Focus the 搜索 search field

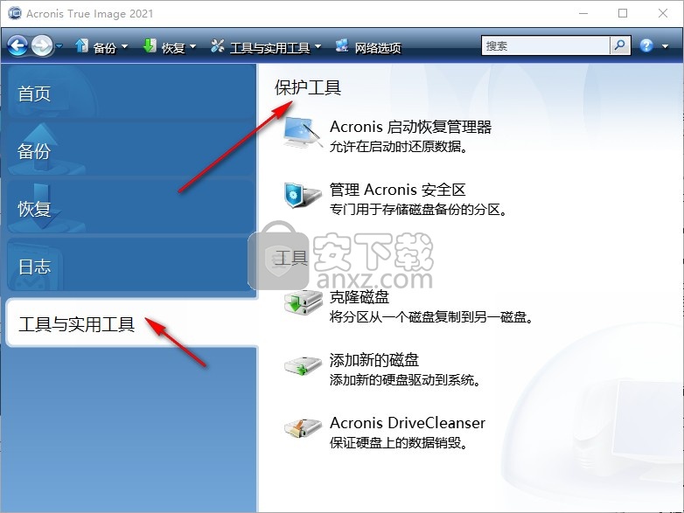tap(545, 45)
